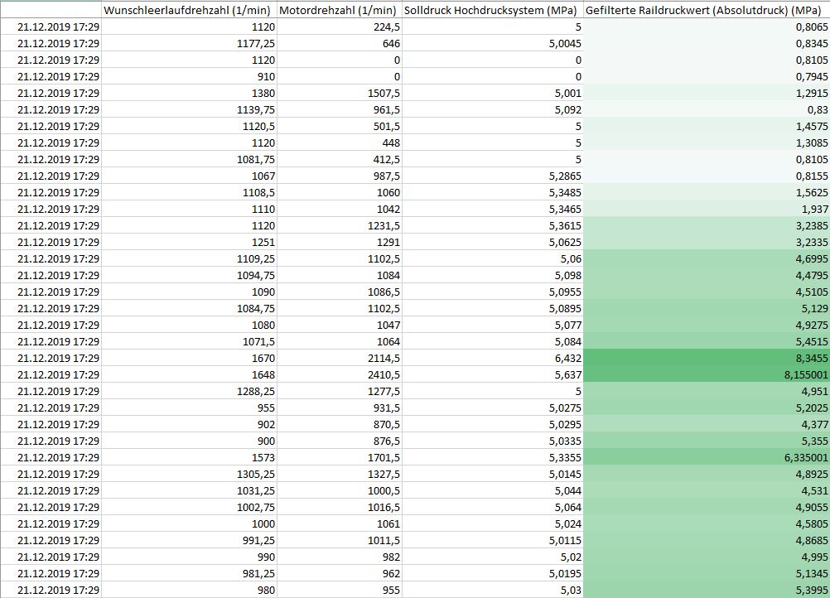
Task: Select the Motordrehzahl (1/min) column header
Action: 338,11
